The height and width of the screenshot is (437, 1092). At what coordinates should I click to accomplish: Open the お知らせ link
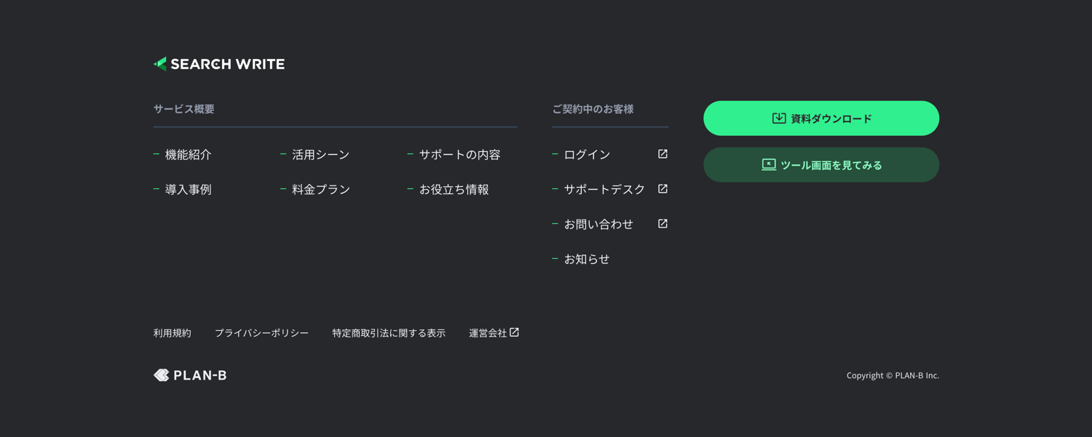[x=586, y=259]
